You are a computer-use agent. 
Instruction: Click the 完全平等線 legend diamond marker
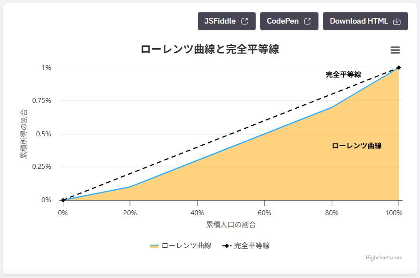(x=227, y=245)
